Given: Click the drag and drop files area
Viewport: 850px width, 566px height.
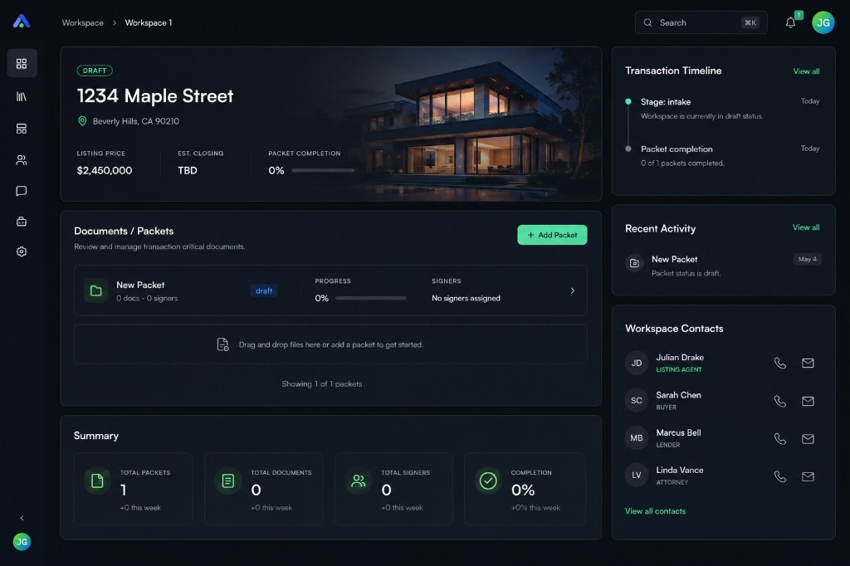Looking at the screenshot, I should pyautogui.click(x=330, y=344).
